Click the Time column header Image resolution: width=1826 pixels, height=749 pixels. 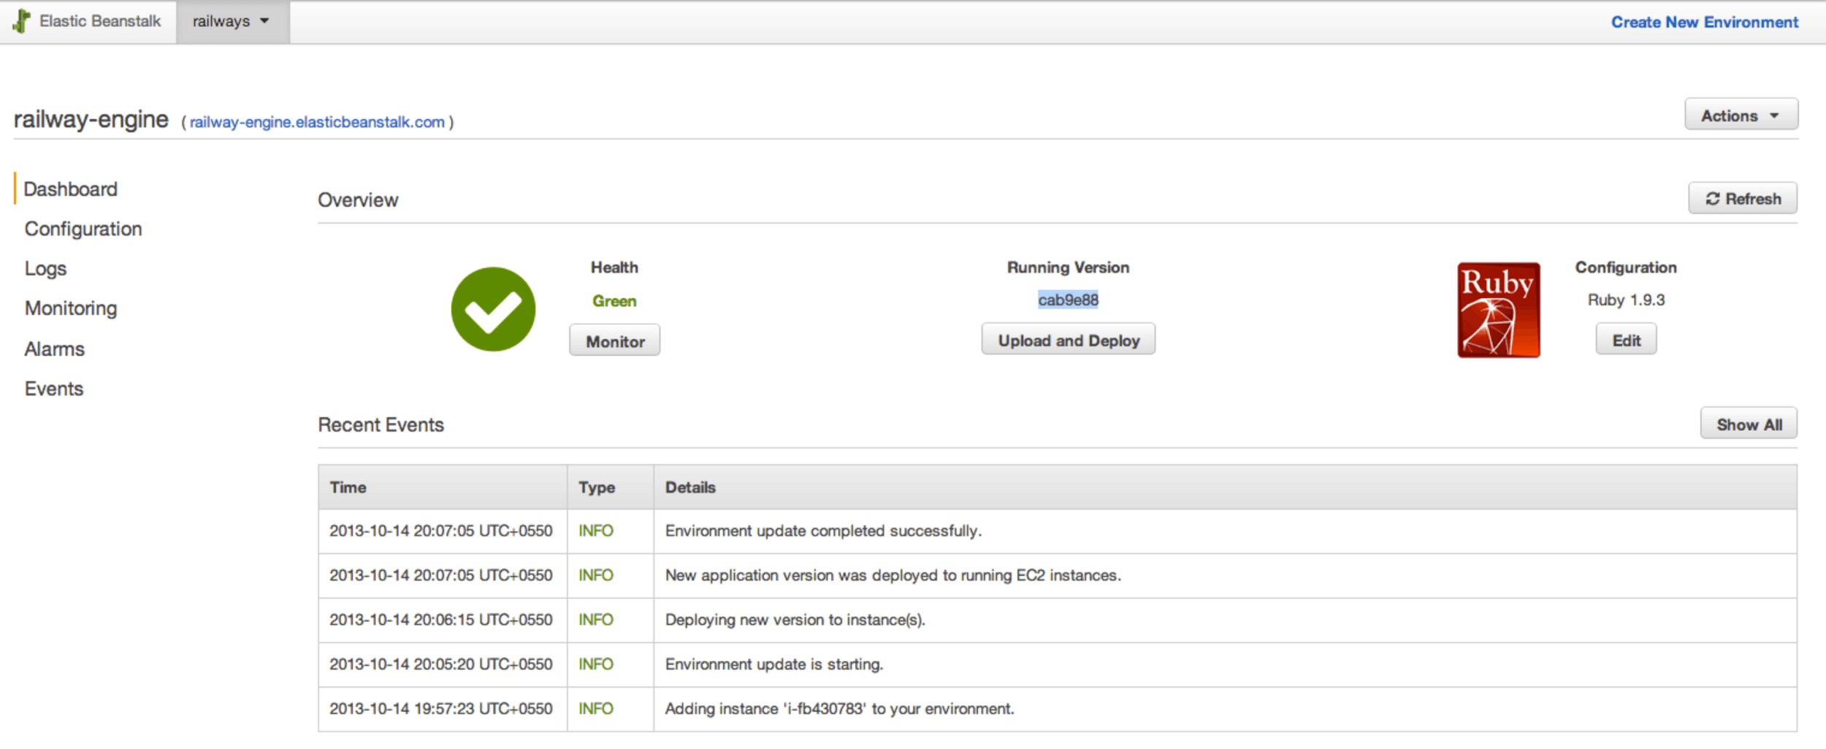coord(348,487)
